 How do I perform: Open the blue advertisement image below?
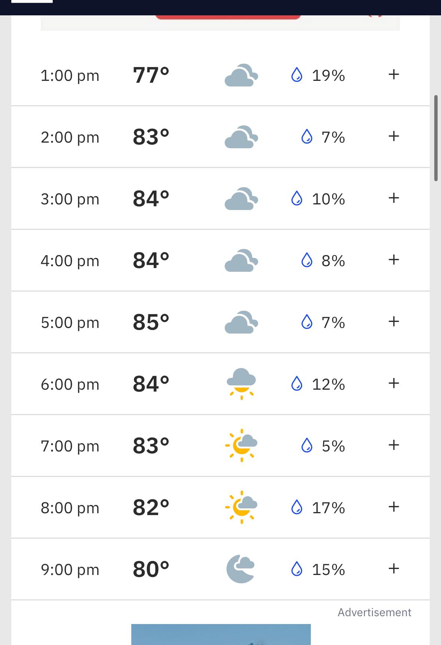click(x=221, y=634)
